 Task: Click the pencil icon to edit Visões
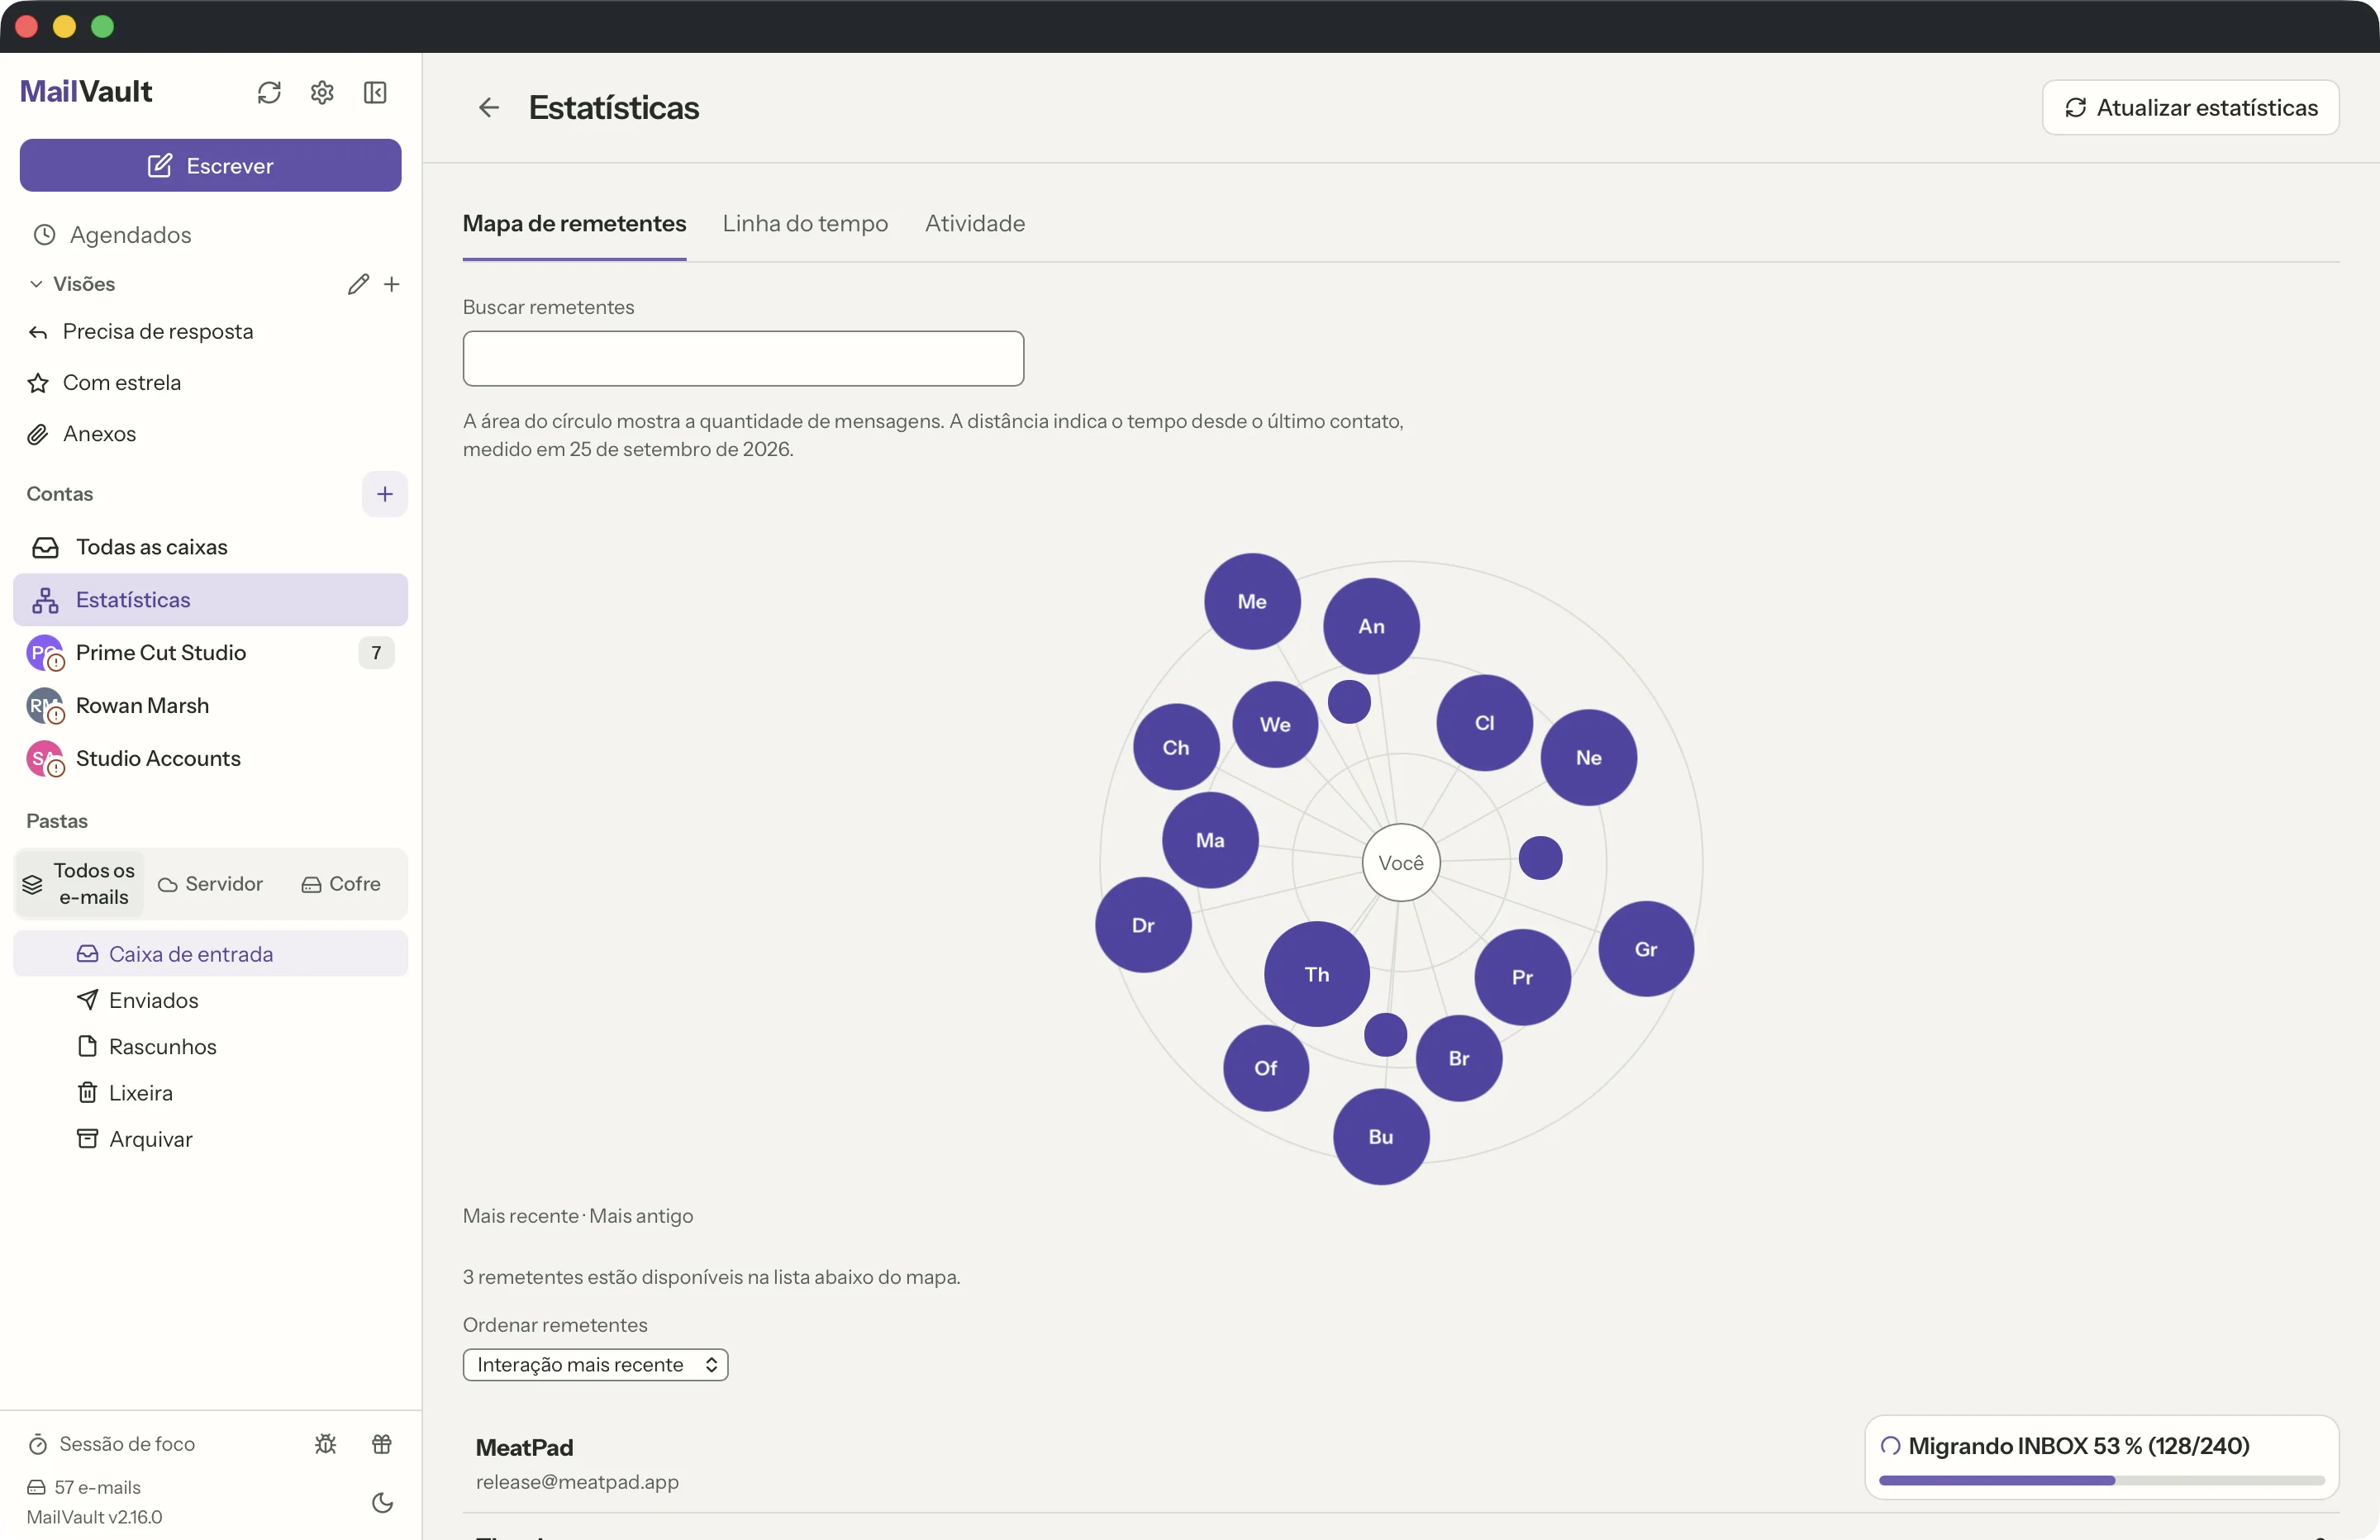point(358,284)
